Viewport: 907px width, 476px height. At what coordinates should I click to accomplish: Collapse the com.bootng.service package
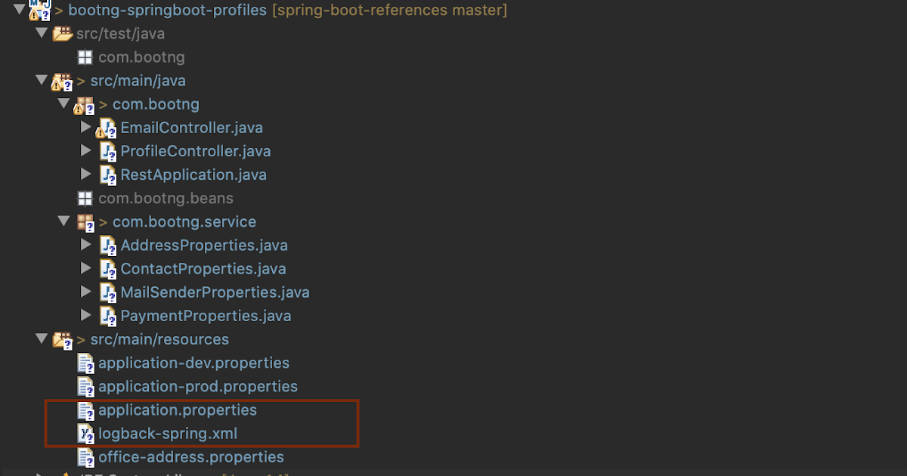click(x=64, y=221)
